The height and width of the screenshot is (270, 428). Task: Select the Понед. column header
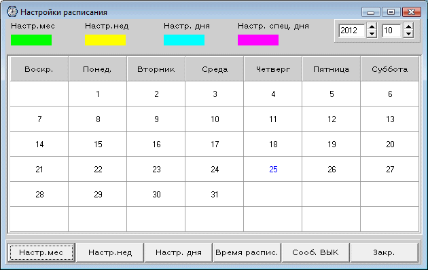(97, 69)
